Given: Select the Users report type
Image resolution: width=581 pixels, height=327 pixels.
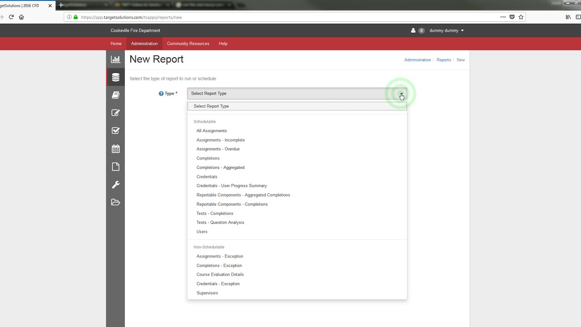Looking at the screenshot, I should [297, 232].
